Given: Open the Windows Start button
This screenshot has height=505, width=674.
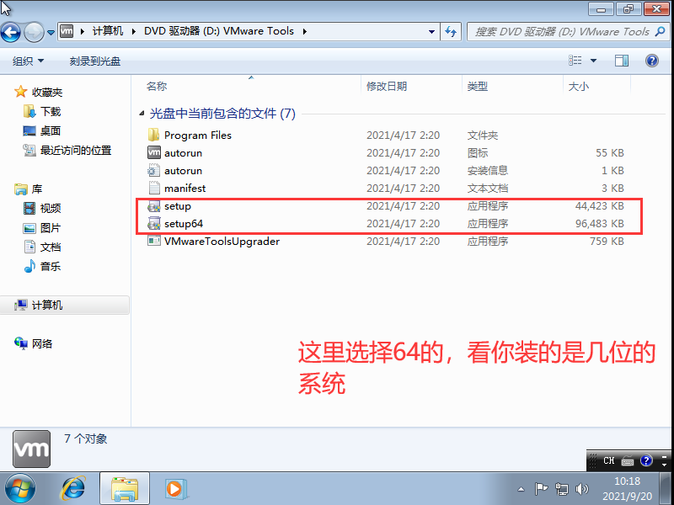Looking at the screenshot, I should (x=19, y=489).
